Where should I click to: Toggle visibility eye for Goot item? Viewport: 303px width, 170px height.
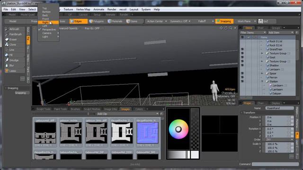point(242,58)
